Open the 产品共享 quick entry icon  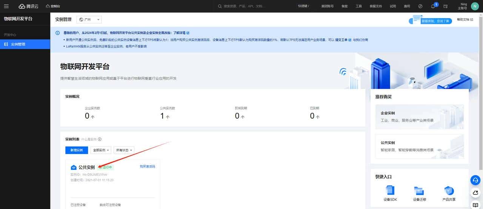tap(448, 191)
